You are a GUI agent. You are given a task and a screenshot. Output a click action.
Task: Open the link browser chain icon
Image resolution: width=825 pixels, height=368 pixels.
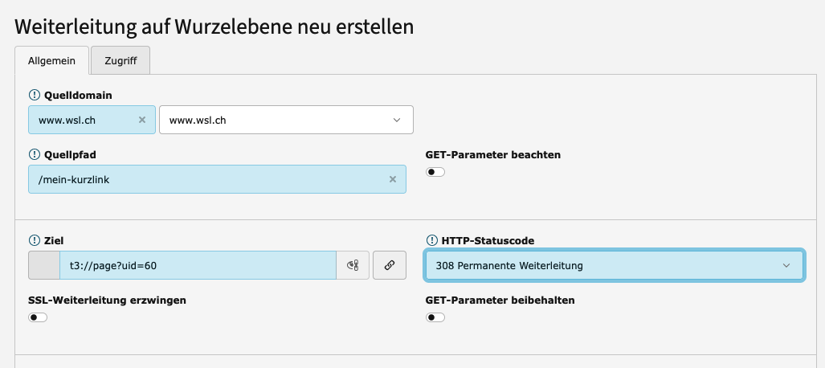coord(390,265)
